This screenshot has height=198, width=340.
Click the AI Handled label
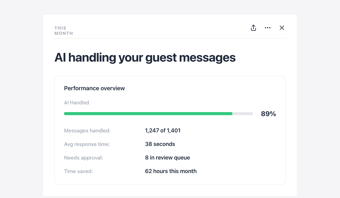[76, 103]
